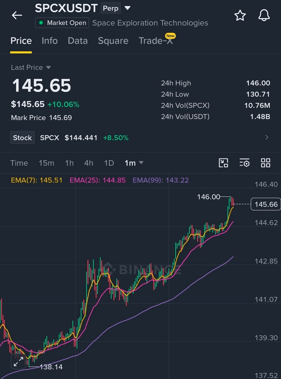This screenshot has width=281, height=379.
Task: Open the chart drawing tools icon
Action: [223, 163]
